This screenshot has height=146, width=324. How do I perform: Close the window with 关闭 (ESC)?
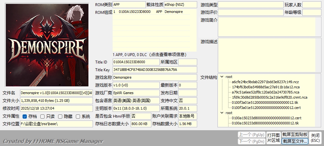pos(315,138)
